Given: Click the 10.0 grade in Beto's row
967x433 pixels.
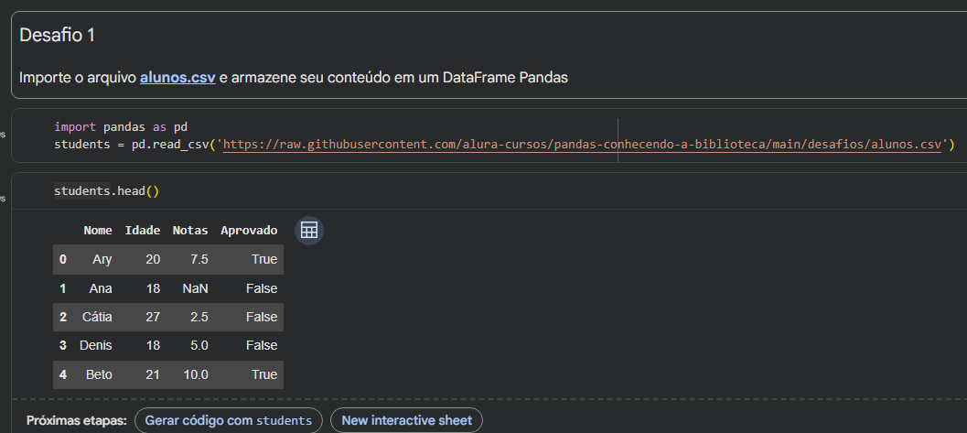Looking at the screenshot, I should coord(196,374).
